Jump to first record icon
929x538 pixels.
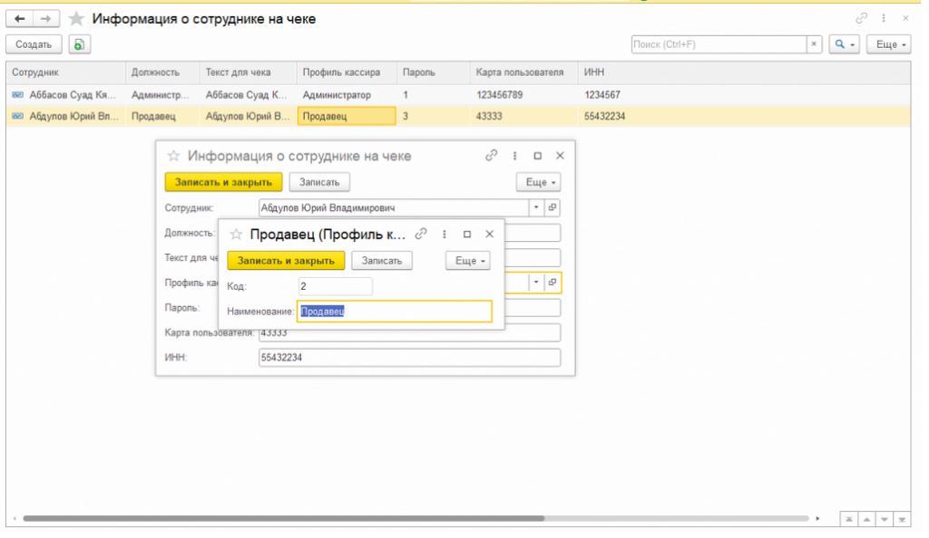849,520
